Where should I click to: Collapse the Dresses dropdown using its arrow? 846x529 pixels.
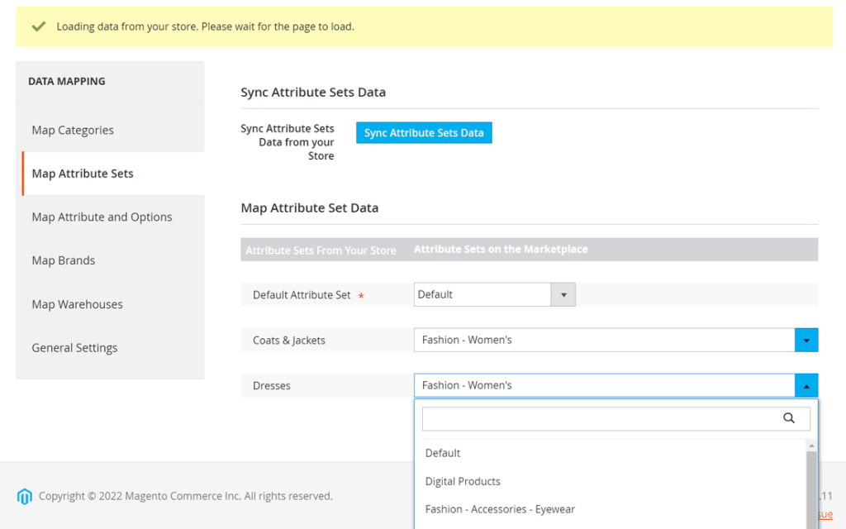point(806,385)
